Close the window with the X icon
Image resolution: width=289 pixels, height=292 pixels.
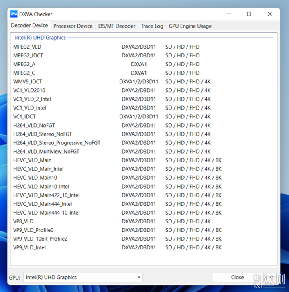[269, 14]
